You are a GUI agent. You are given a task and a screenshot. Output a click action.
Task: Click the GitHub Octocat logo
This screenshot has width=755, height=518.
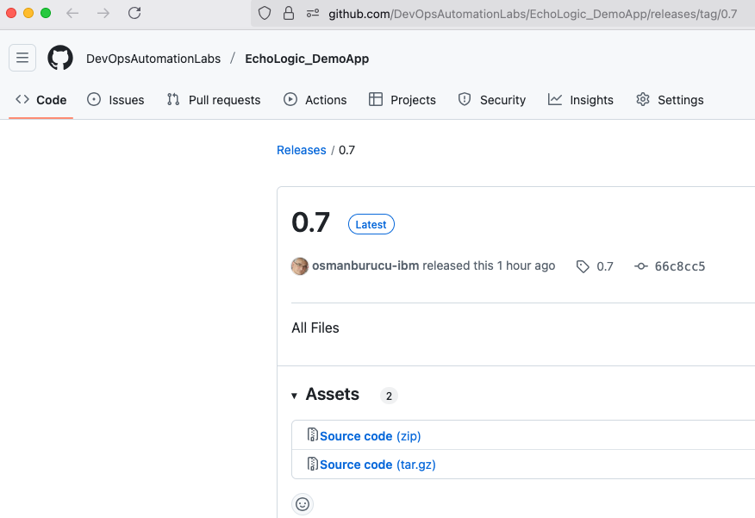tap(60, 58)
